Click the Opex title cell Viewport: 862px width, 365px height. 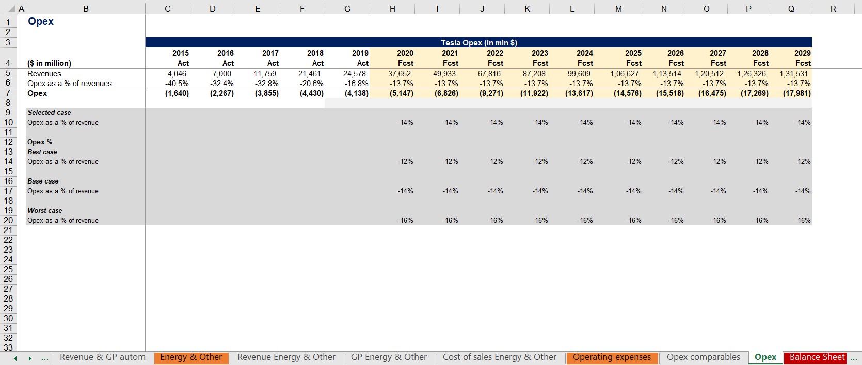41,21
